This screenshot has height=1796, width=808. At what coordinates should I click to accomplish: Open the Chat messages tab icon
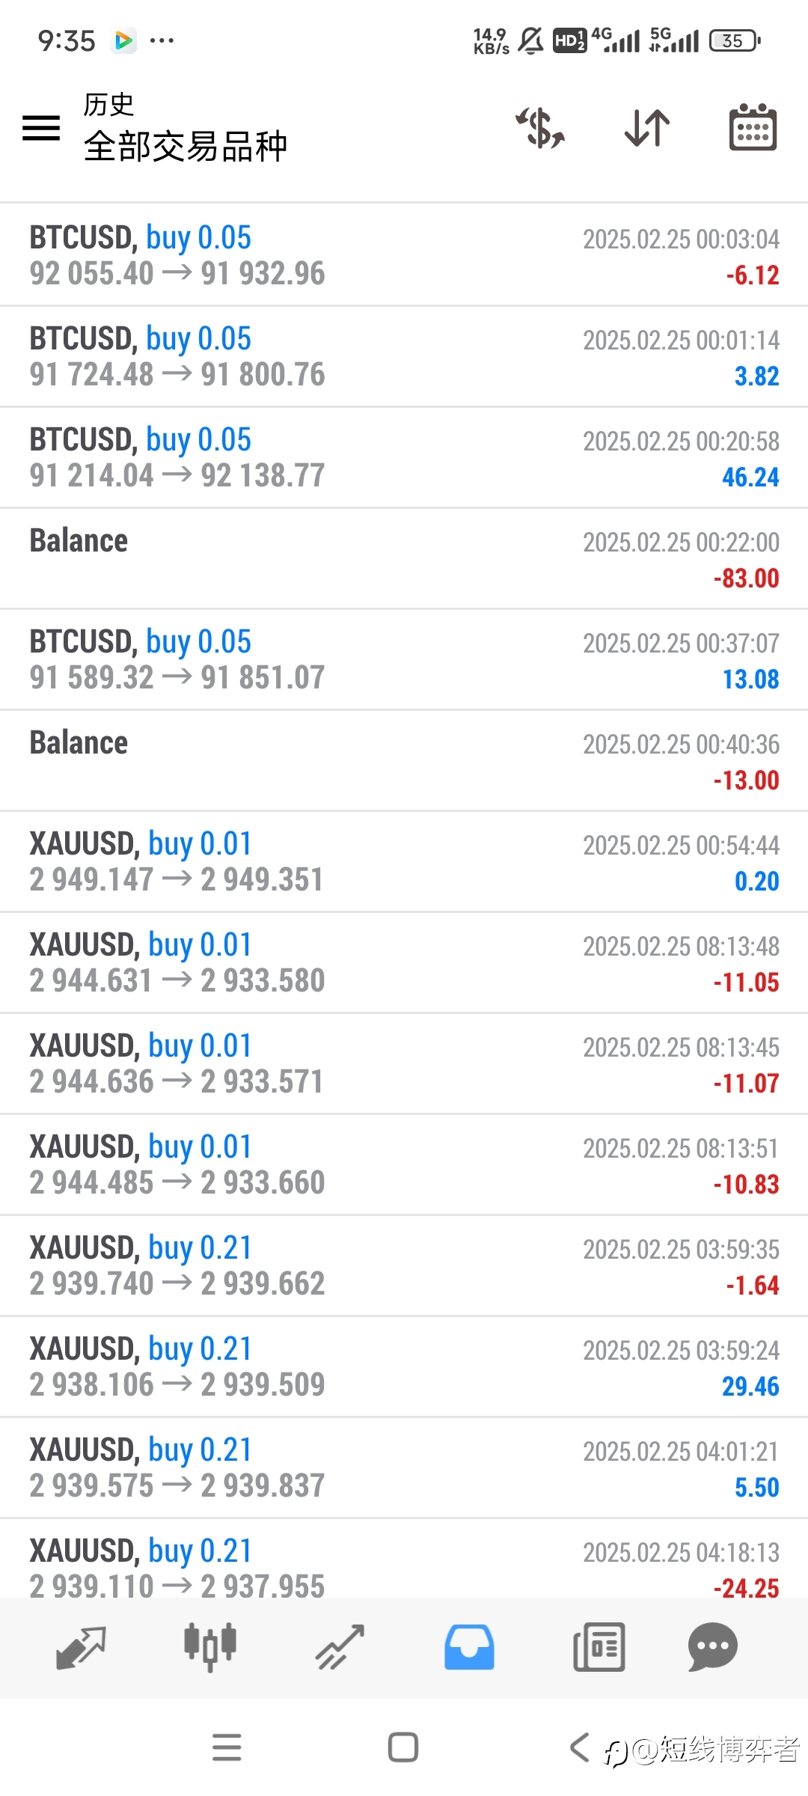712,1647
